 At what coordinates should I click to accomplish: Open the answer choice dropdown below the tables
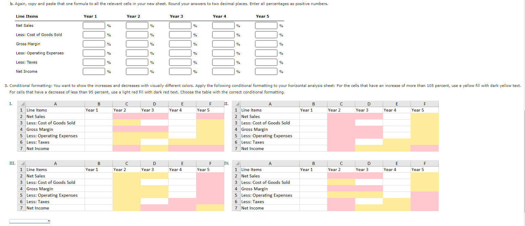pyautogui.click(x=30, y=221)
